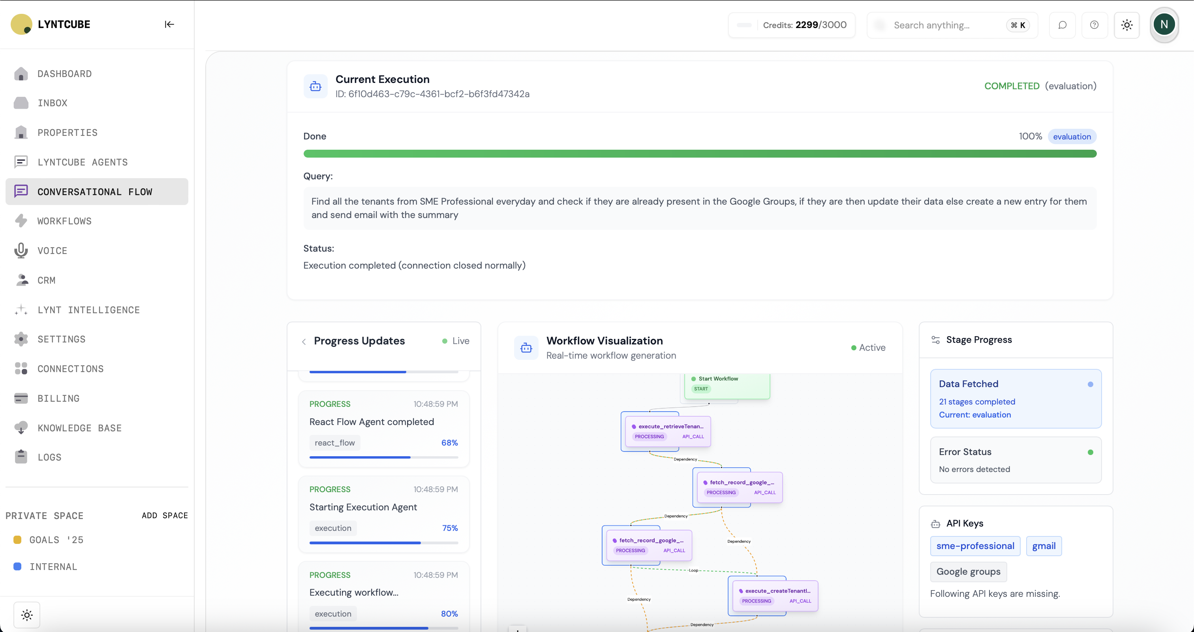1194x632 pixels.
Task: Click Add Space link
Action: 165,515
